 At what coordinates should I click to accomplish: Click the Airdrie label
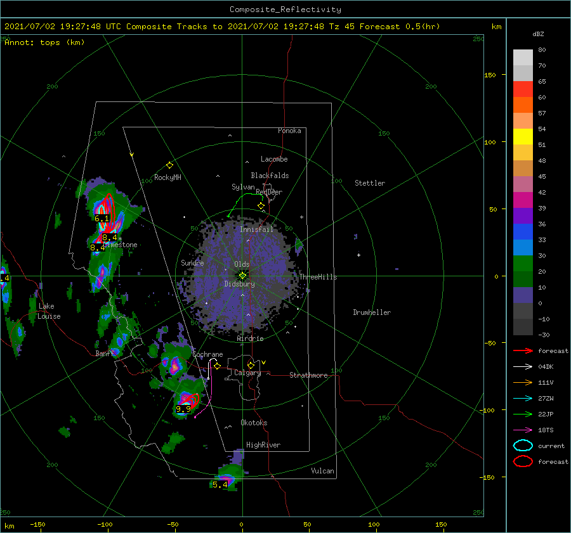pyautogui.click(x=250, y=338)
